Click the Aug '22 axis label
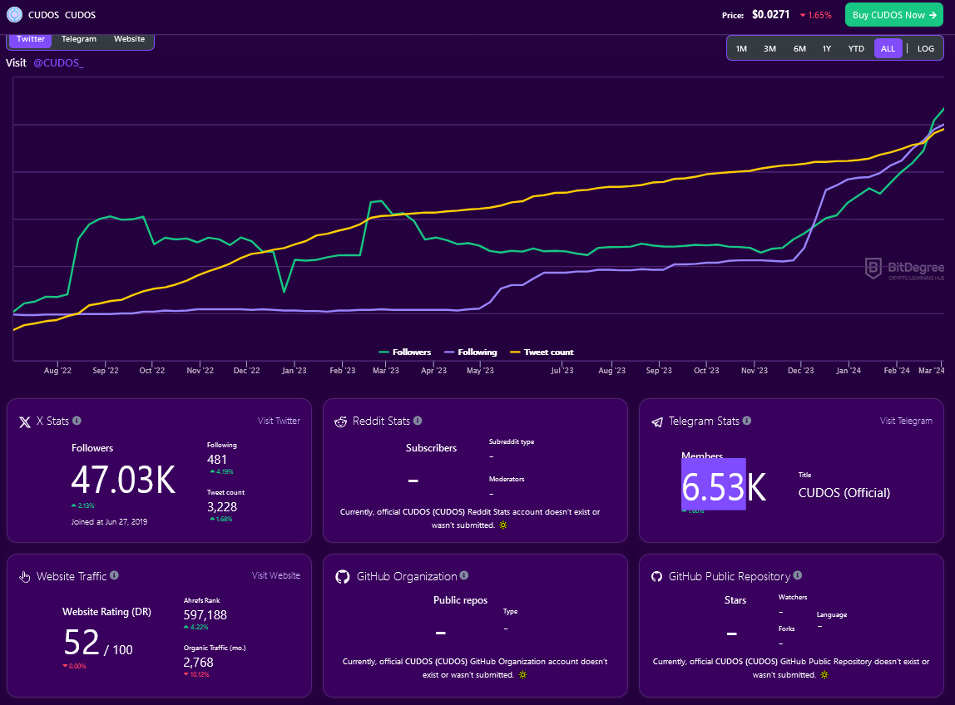 point(58,371)
